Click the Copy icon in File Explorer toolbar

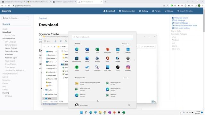(61, 41)
